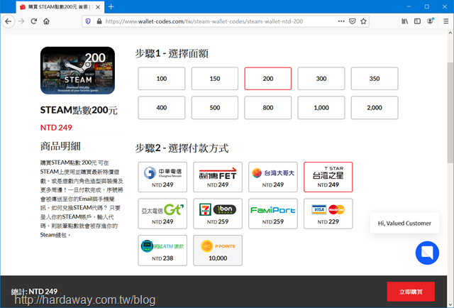Choose T STAR 台灣之星 payment
The image size is (454, 308).
[328, 177]
